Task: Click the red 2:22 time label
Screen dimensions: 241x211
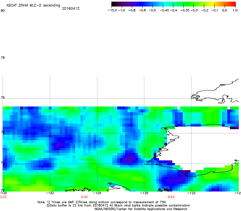Action: (x=3, y=197)
